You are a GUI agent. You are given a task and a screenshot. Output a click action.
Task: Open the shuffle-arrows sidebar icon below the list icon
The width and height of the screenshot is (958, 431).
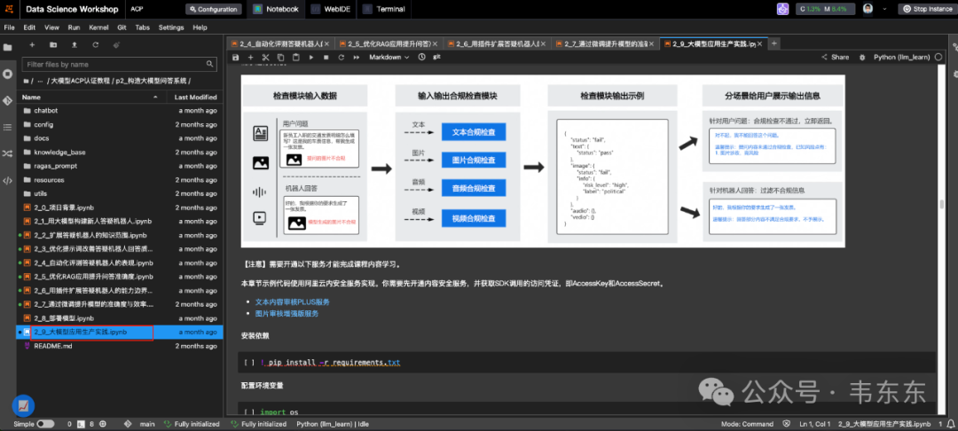tap(7, 153)
